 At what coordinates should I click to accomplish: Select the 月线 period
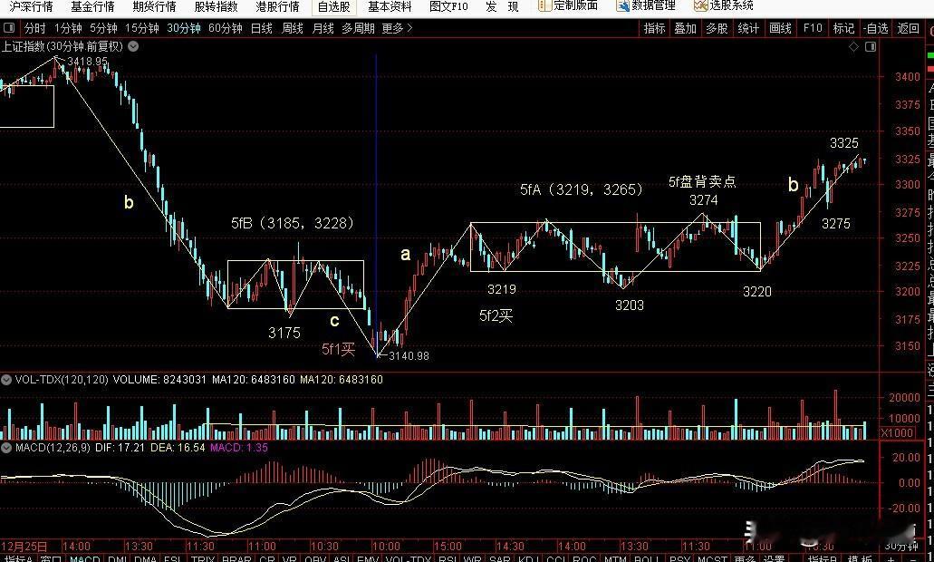click(x=323, y=28)
